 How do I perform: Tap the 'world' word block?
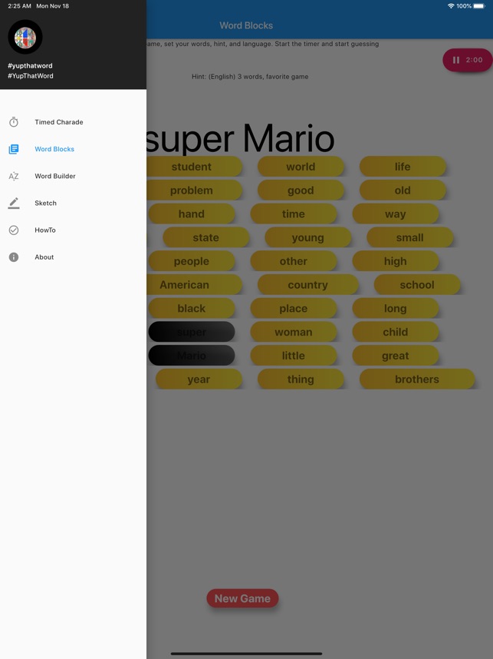click(x=301, y=167)
